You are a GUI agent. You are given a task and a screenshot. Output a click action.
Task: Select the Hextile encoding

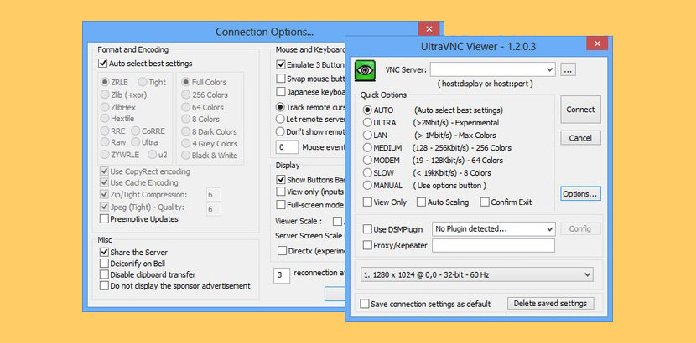[x=105, y=118]
